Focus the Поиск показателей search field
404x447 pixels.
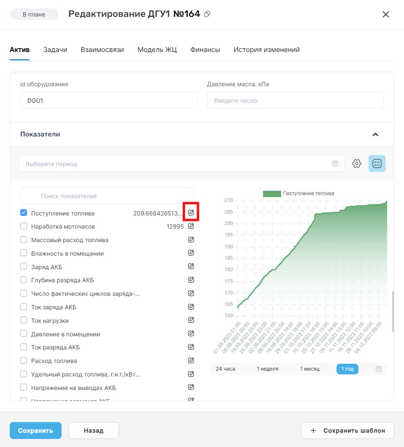[107, 196]
